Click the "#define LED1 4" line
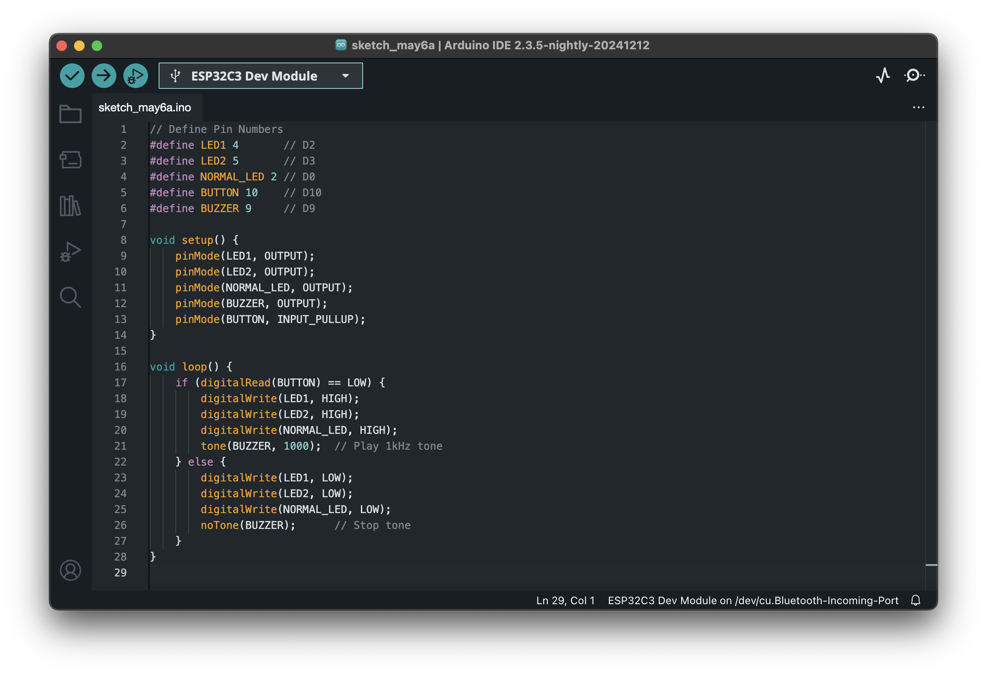The height and width of the screenshot is (675, 987). [x=194, y=145]
